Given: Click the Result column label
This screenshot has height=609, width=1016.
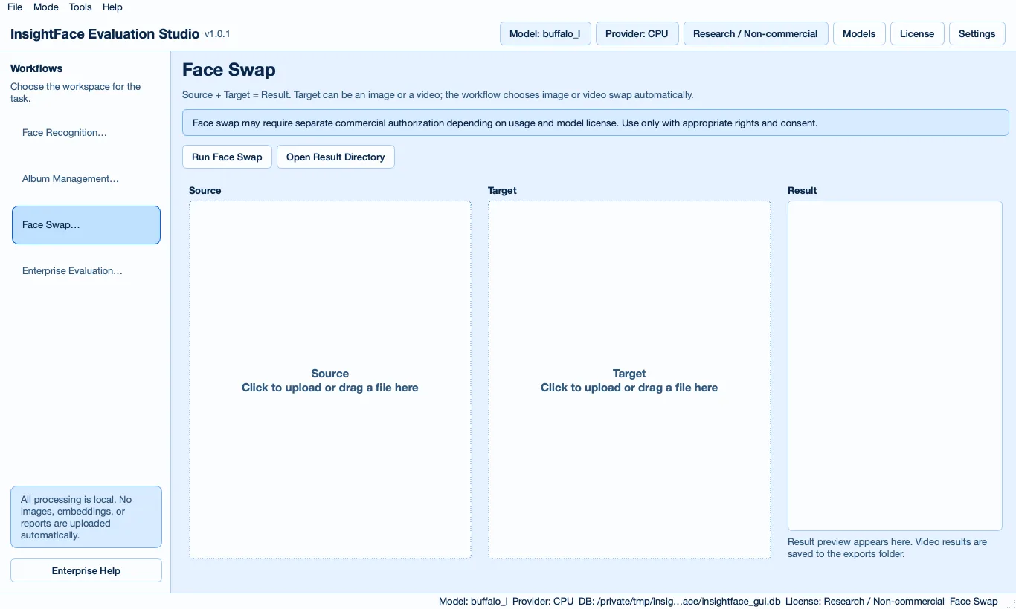Looking at the screenshot, I should pos(803,191).
